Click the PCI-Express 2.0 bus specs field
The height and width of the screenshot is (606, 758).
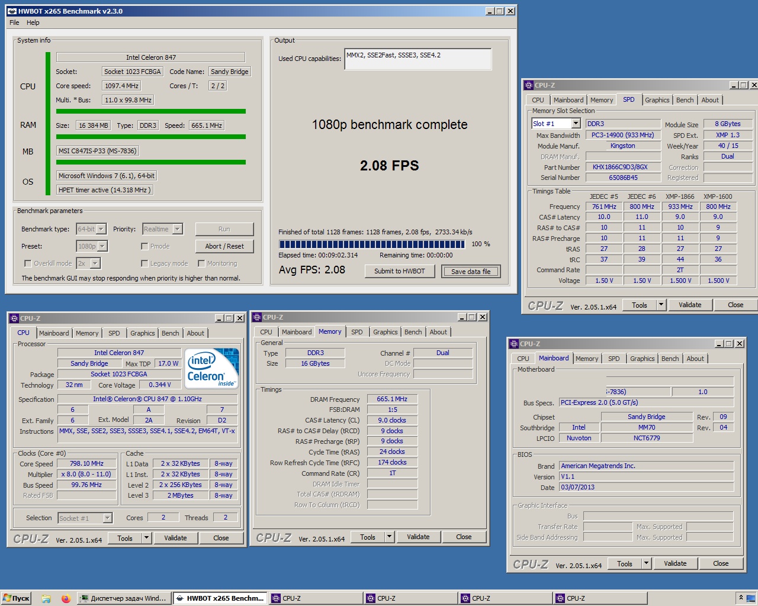[646, 402]
